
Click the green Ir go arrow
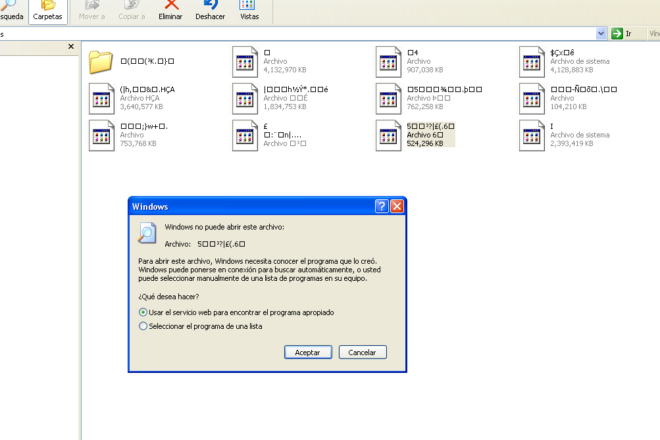[x=617, y=34]
